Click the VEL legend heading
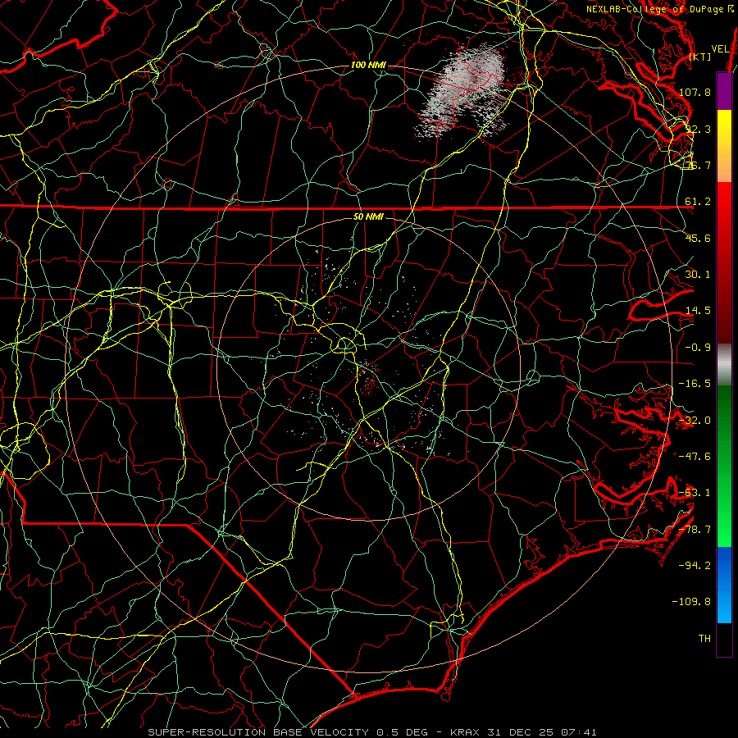 click(x=720, y=49)
